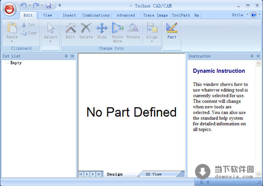Click the Help question mark icon
Screen dimensions: 263x186
253,15
